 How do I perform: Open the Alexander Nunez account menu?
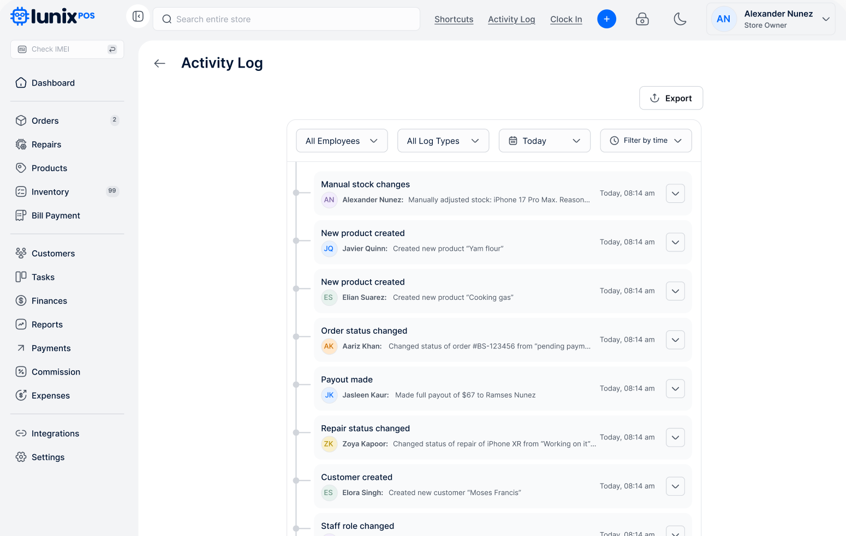point(770,19)
